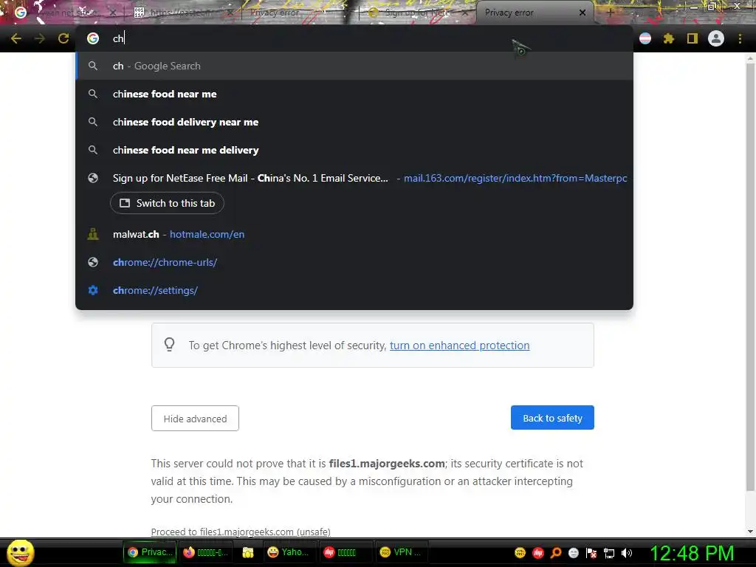Choose suggestion 'chinese food near me'
The image size is (756, 567).
click(354, 94)
